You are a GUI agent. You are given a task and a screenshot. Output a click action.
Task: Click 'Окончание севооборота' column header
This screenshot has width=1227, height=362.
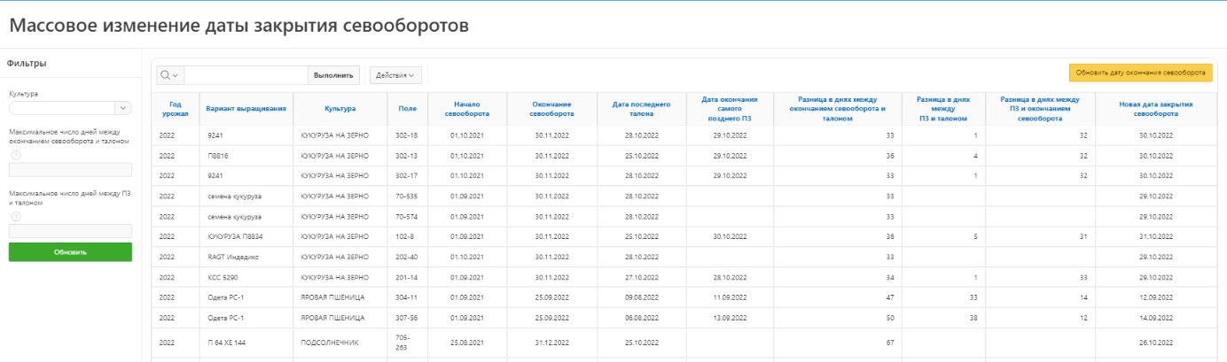[x=551, y=109]
